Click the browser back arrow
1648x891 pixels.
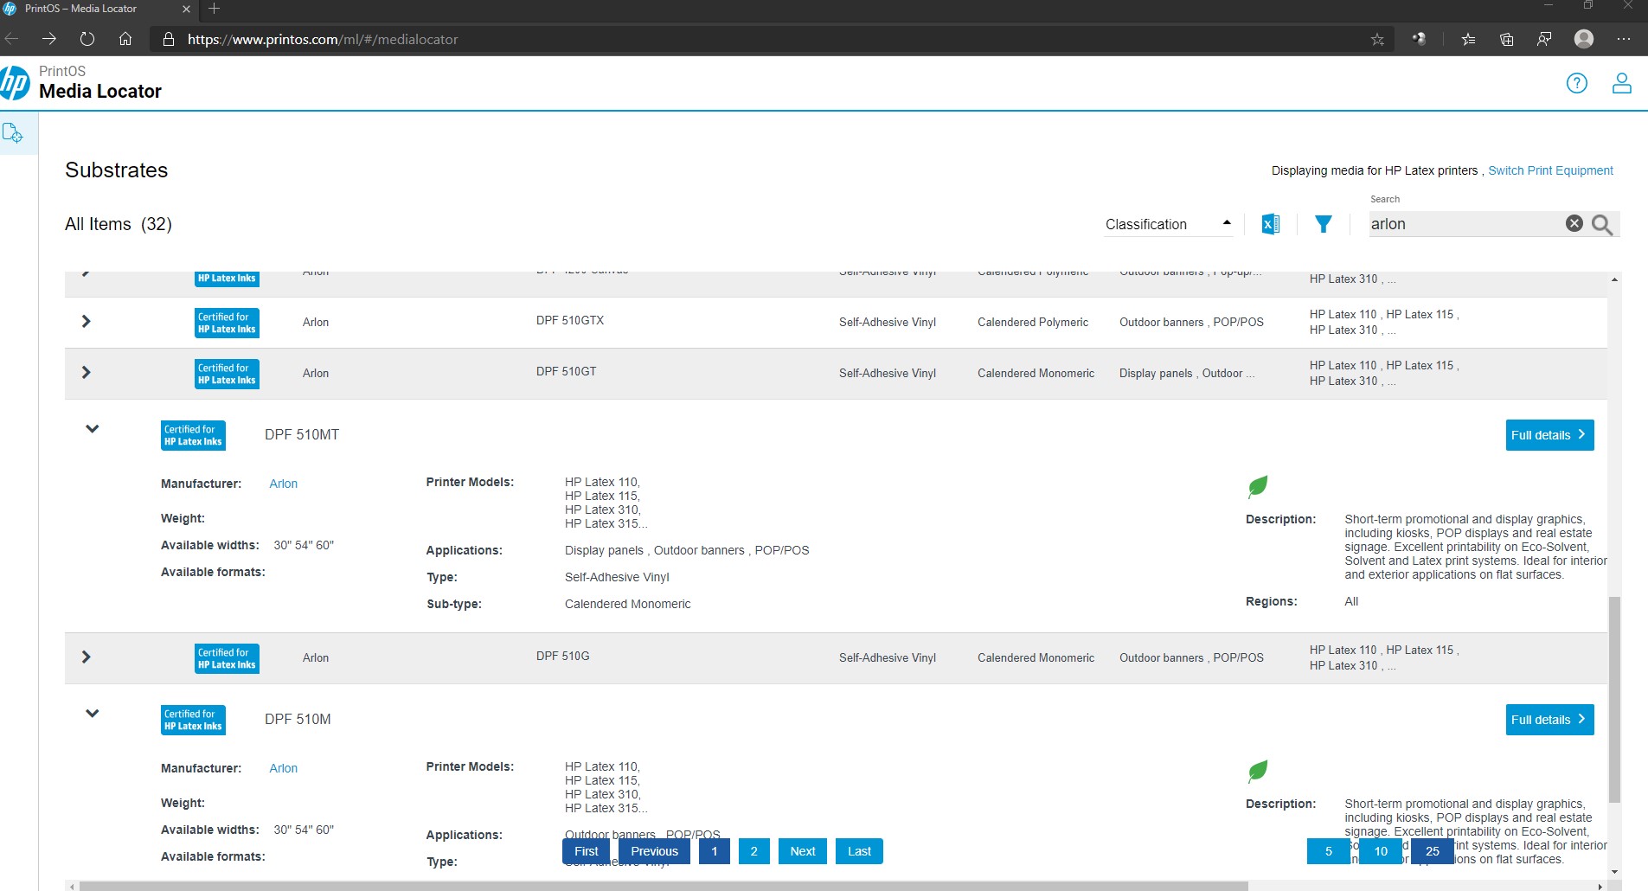click(11, 39)
